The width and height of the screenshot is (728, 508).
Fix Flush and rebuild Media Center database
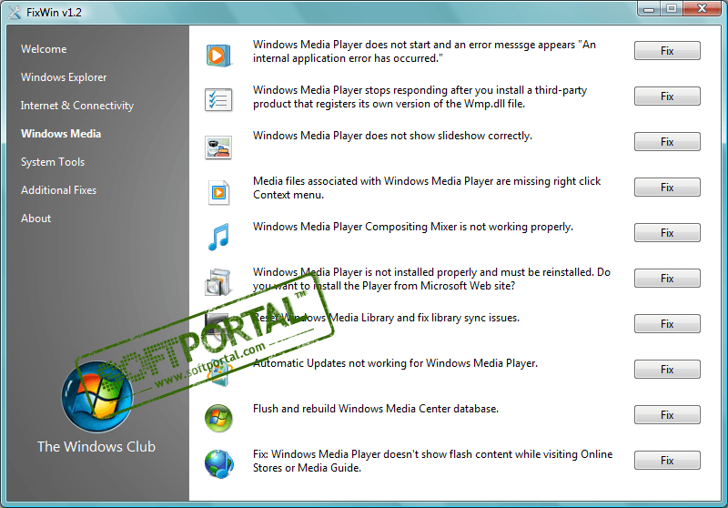tap(667, 414)
